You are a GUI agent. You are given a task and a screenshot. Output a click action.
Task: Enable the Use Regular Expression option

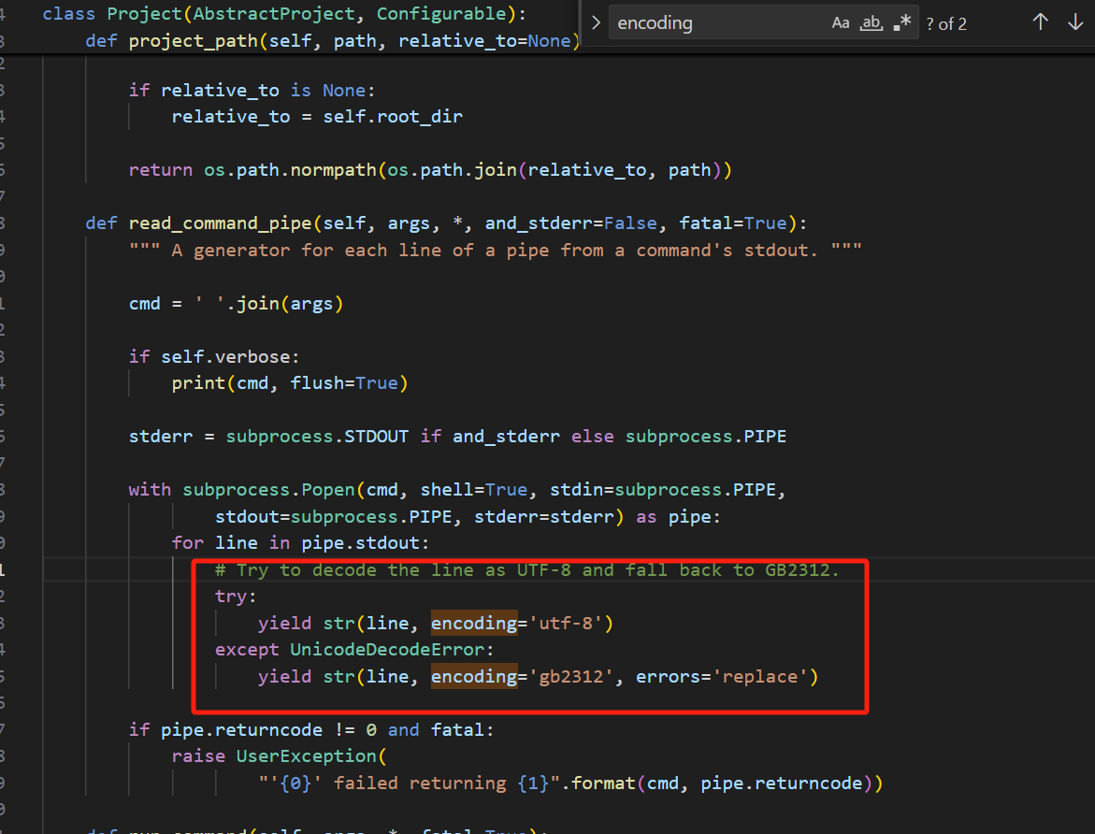click(901, 23)
